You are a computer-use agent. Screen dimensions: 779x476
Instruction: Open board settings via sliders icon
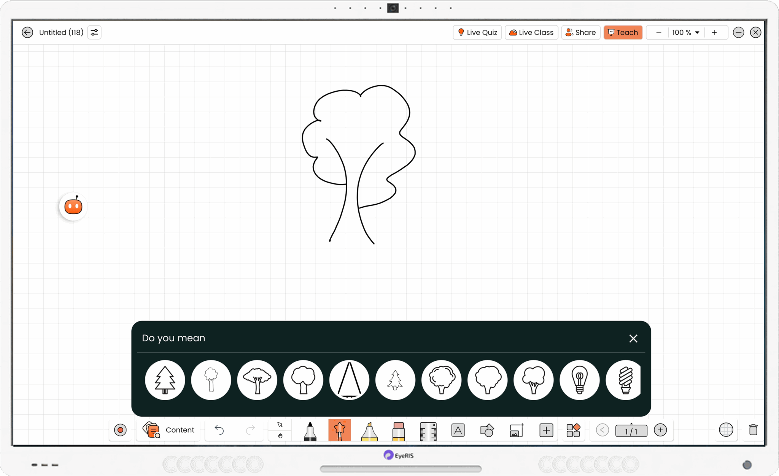click(94, 32)
